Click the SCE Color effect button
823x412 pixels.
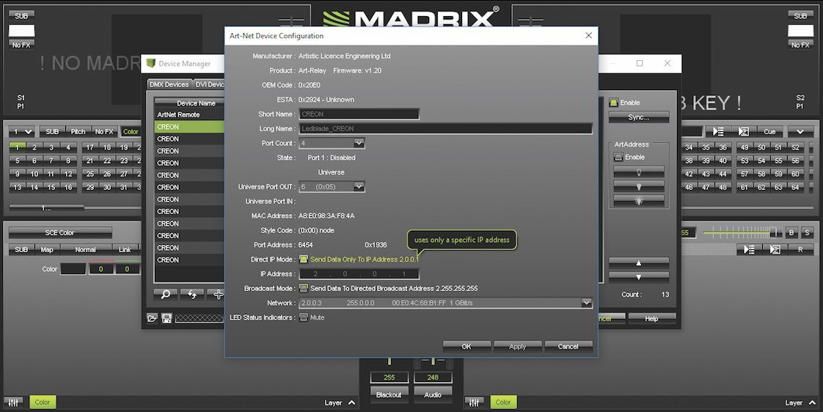(60, 232)
